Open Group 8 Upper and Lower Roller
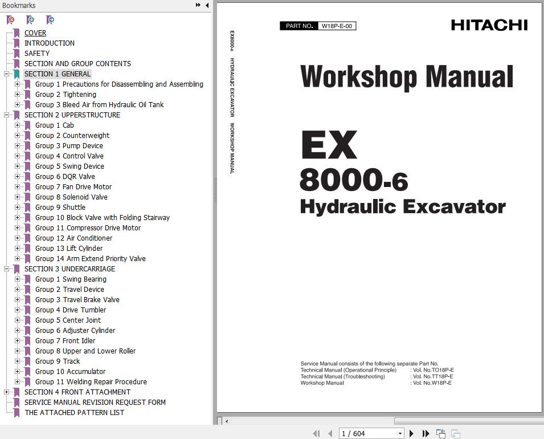 tap(85, 351)
